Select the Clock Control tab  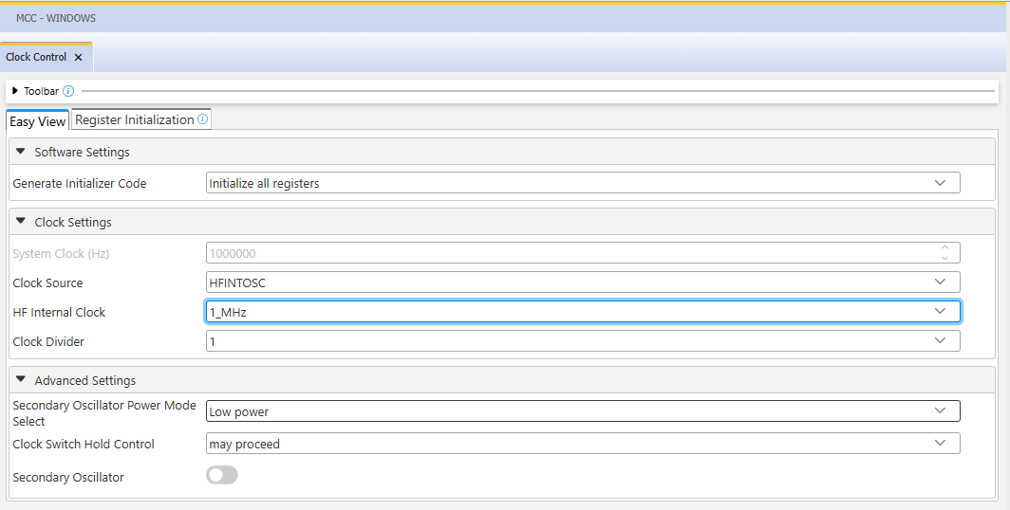[36, 57]
